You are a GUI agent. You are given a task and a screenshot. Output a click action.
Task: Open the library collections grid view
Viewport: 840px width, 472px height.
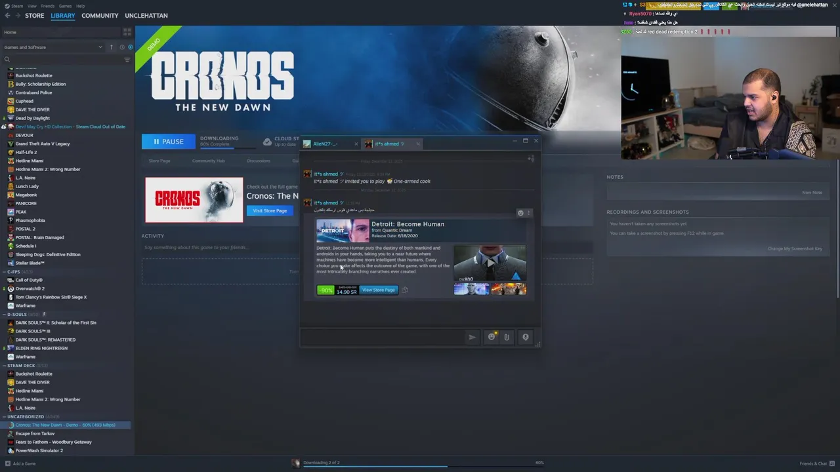(x=127, y=32)
